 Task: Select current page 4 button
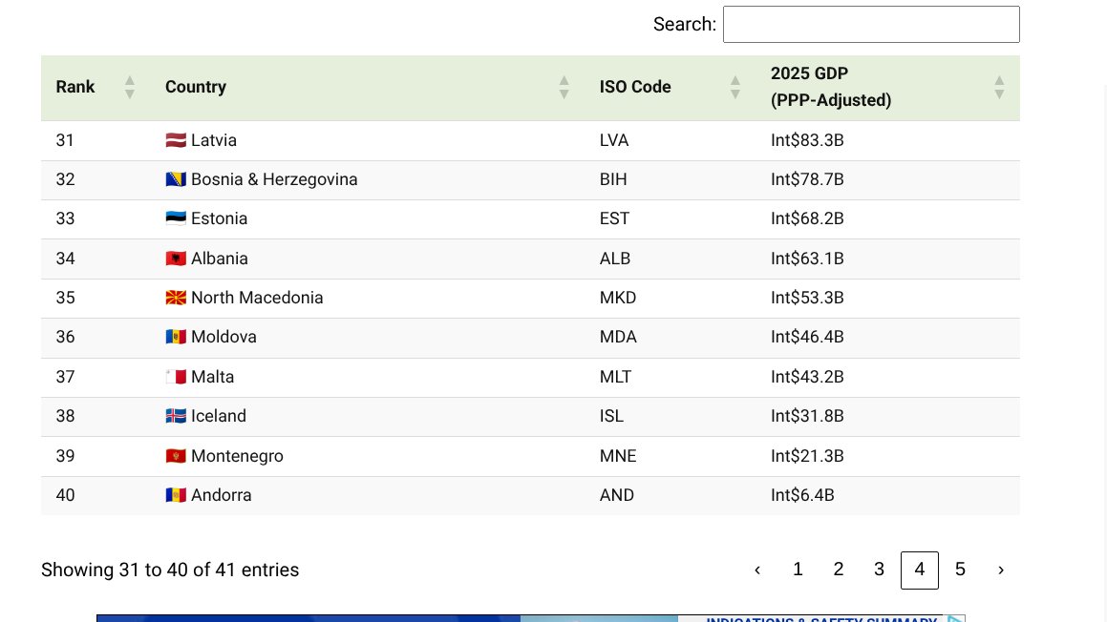919,570
